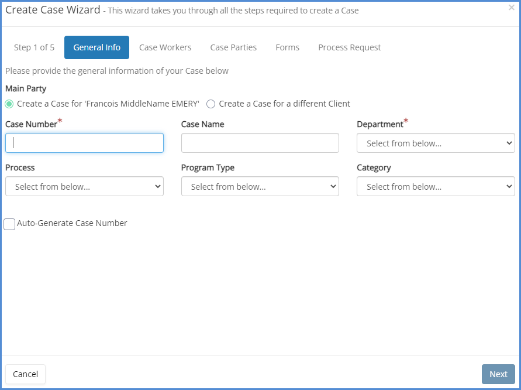Open the Case Workers tab
Image resolution: width=521 pixels, height=390 pixels.
point(165,47)
